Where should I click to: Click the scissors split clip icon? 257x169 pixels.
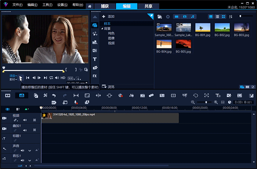[x=80, y=70]
